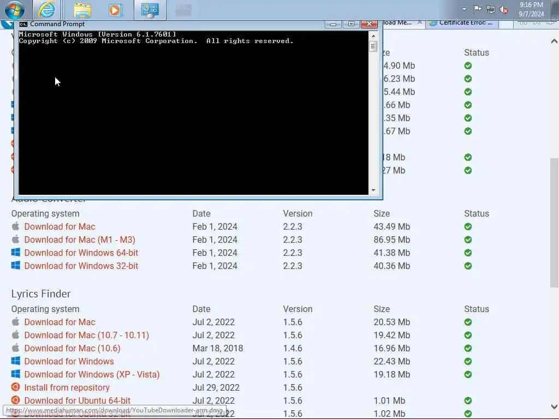Viewport: 559px width, 419px height.
Task: Click Download for Windows (XP - Vista) link
Action: [92, 375]
